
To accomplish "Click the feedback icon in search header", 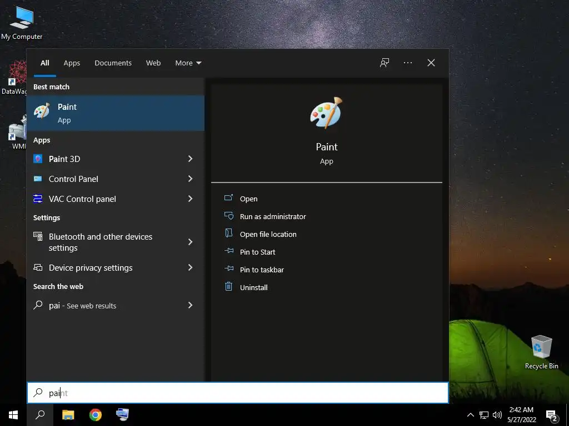I will pos(385,63).
